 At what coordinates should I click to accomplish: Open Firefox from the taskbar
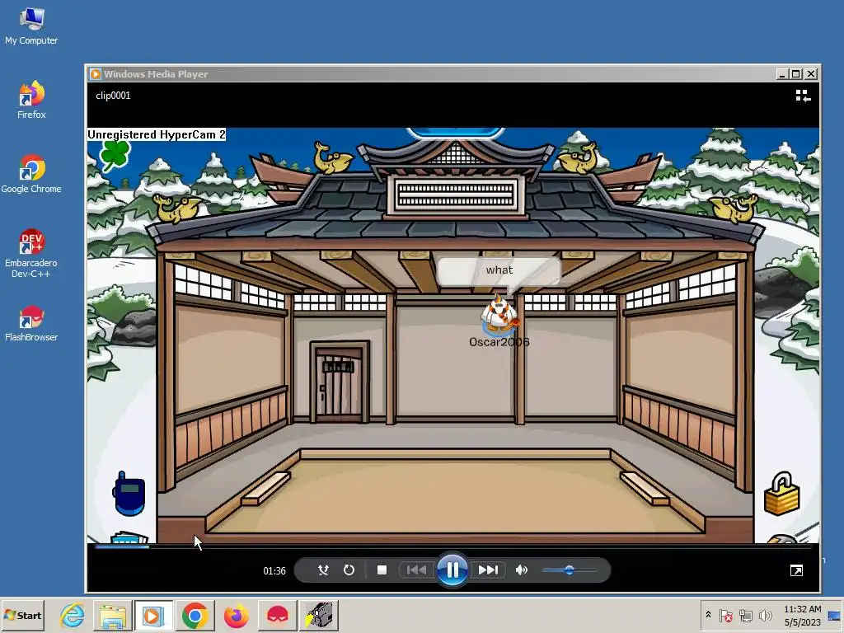[237, 615]
